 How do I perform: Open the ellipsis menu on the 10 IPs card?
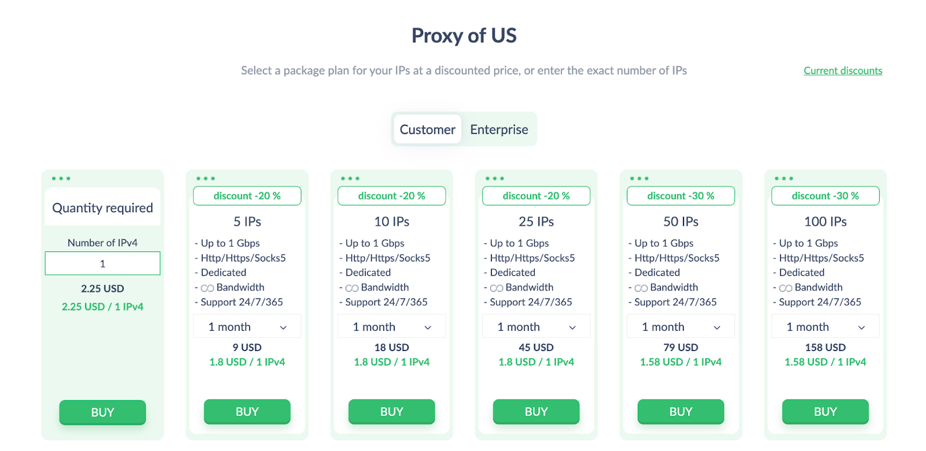coord(350,178)
